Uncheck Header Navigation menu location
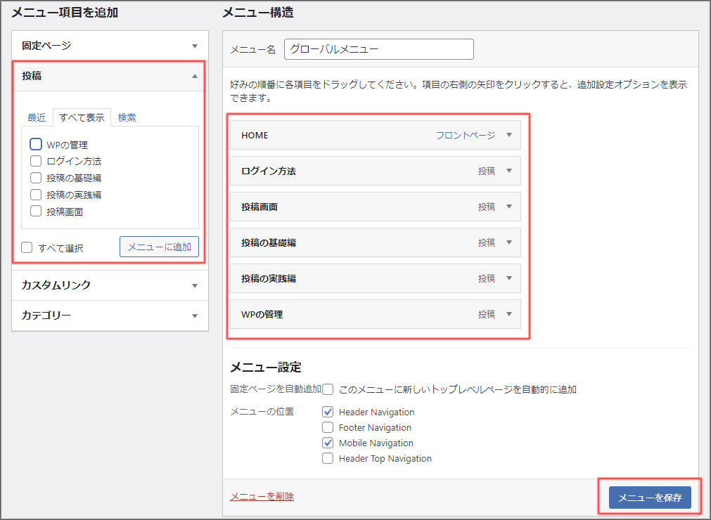The image size is (711, 520). coord(328,412)
